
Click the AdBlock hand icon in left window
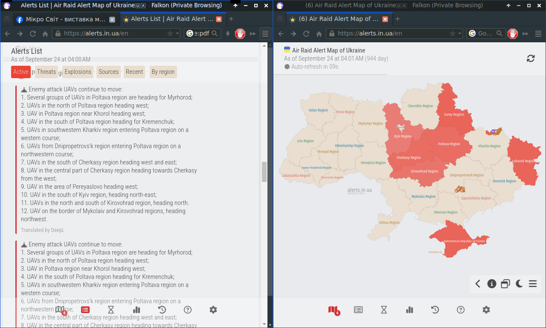click(x=240, y=33)
